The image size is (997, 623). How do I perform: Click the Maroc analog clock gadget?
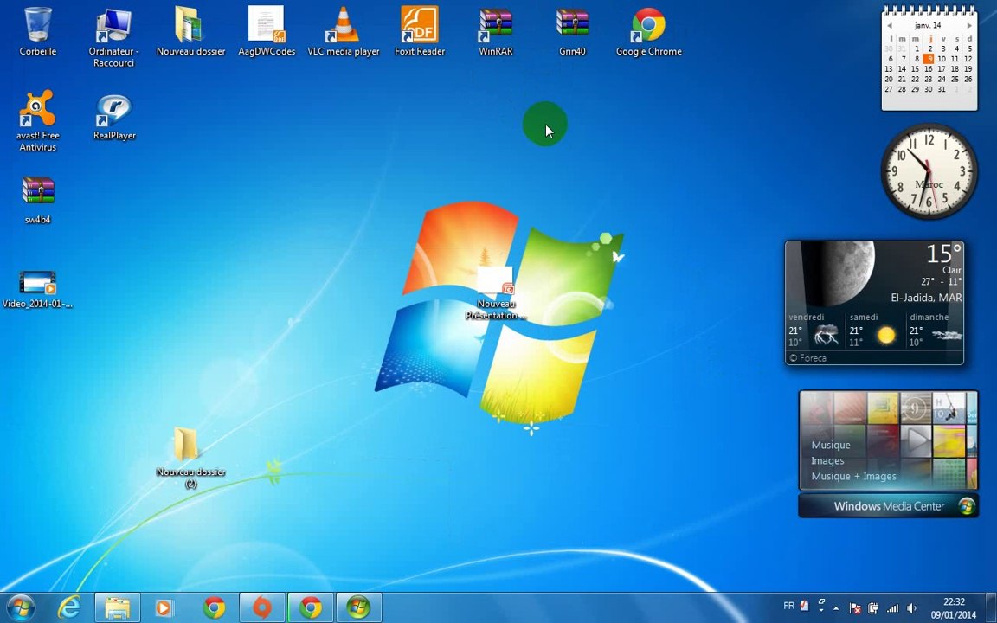pyautogui.click(x=929, y=171)
